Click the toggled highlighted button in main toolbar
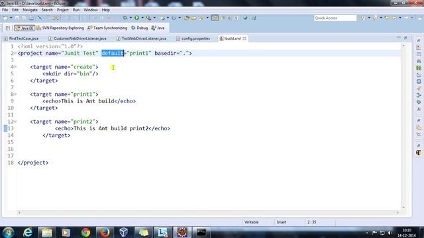 click(x=215, y=18)
